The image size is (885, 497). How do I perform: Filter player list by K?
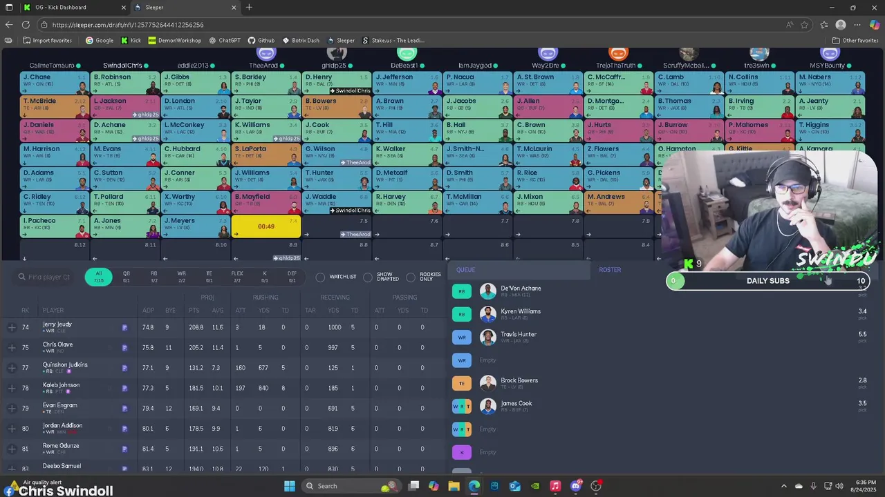(x=264, y=277)
